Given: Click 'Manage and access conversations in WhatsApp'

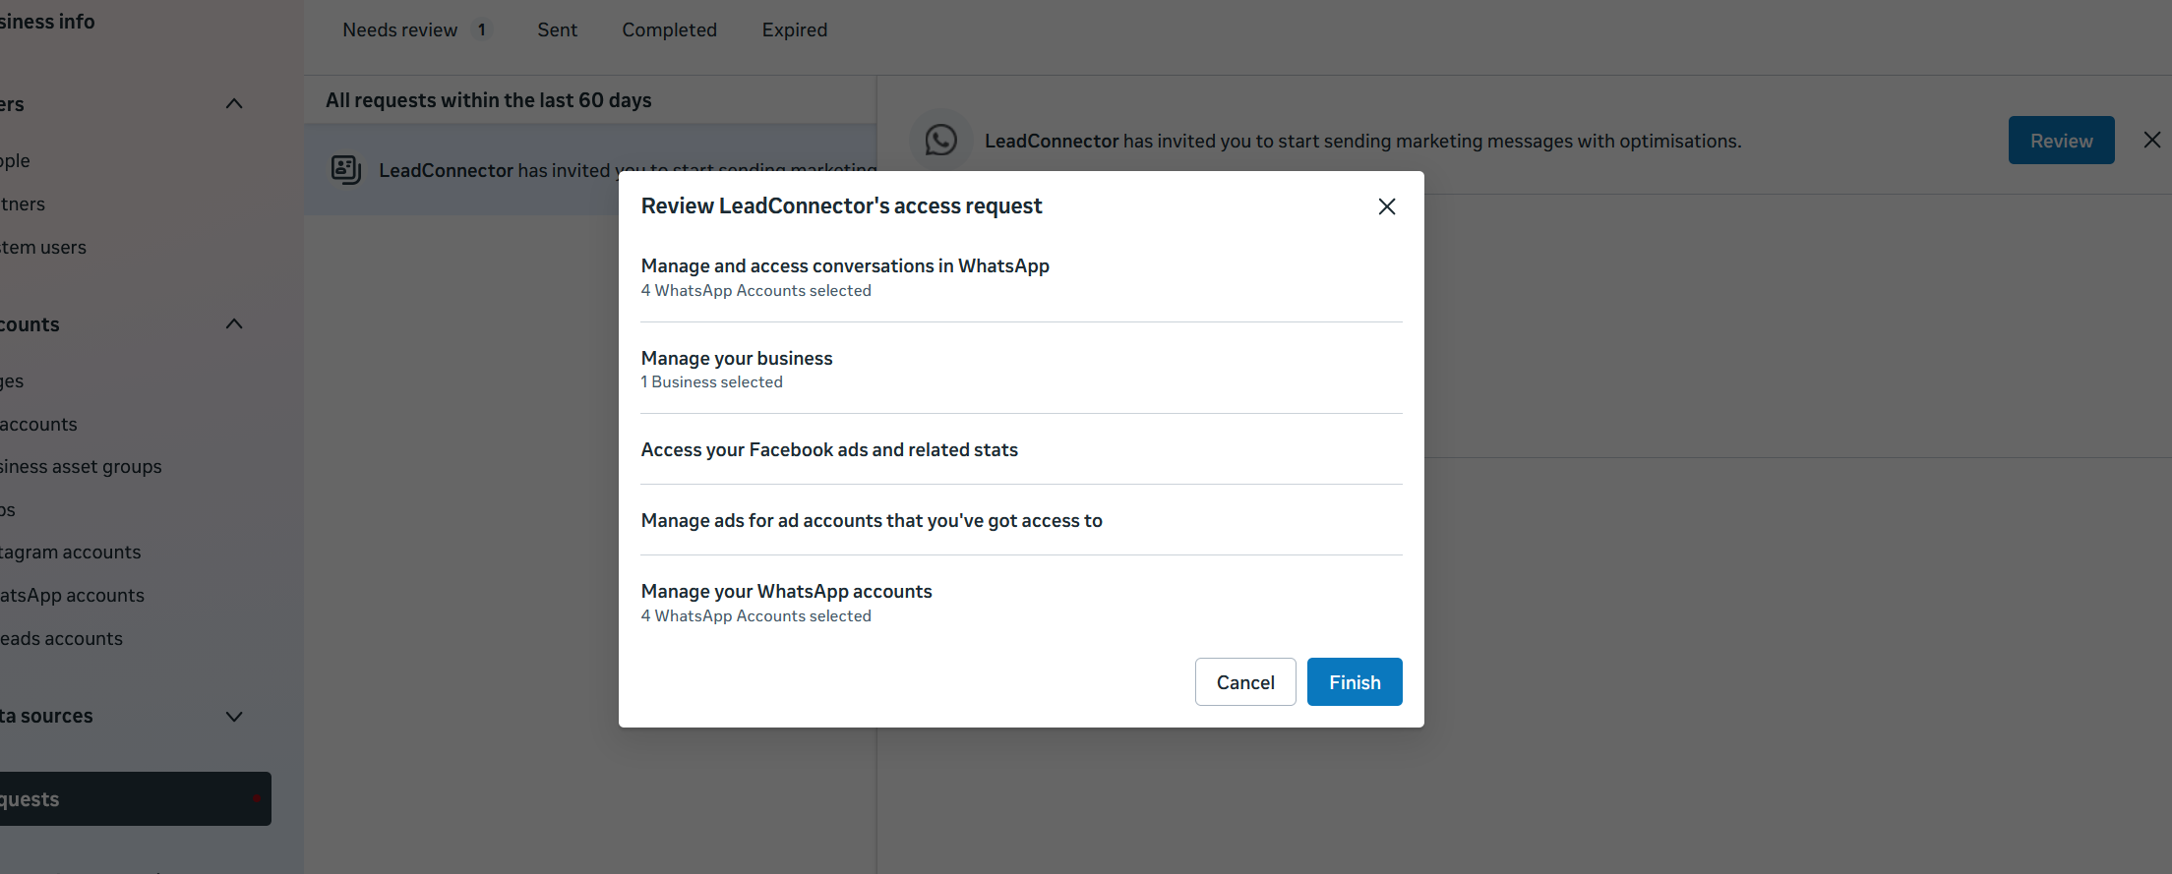Looking at the screenshot, I should [845, 266].
